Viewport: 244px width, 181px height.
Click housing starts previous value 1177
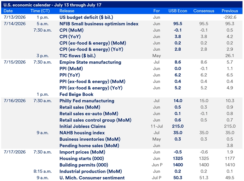[x=230, y=158]
